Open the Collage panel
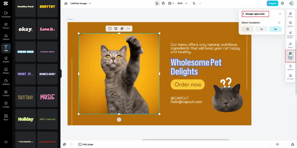Image resolution: width=297 pixels, height=148 pixels. point(6,104)
